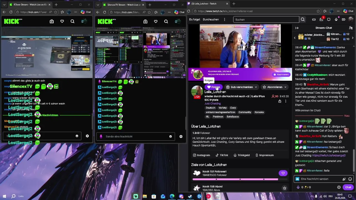356x200 pixels.
Task: Show next gift leaderboard entry arrow
Action: 352,38
